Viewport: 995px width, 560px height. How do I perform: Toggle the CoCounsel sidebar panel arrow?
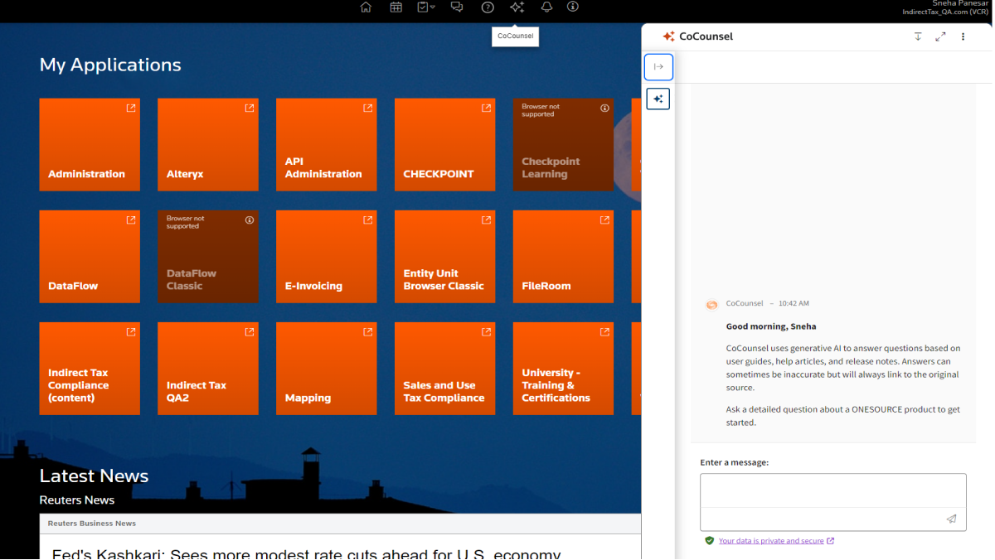(x=658, y=67)
